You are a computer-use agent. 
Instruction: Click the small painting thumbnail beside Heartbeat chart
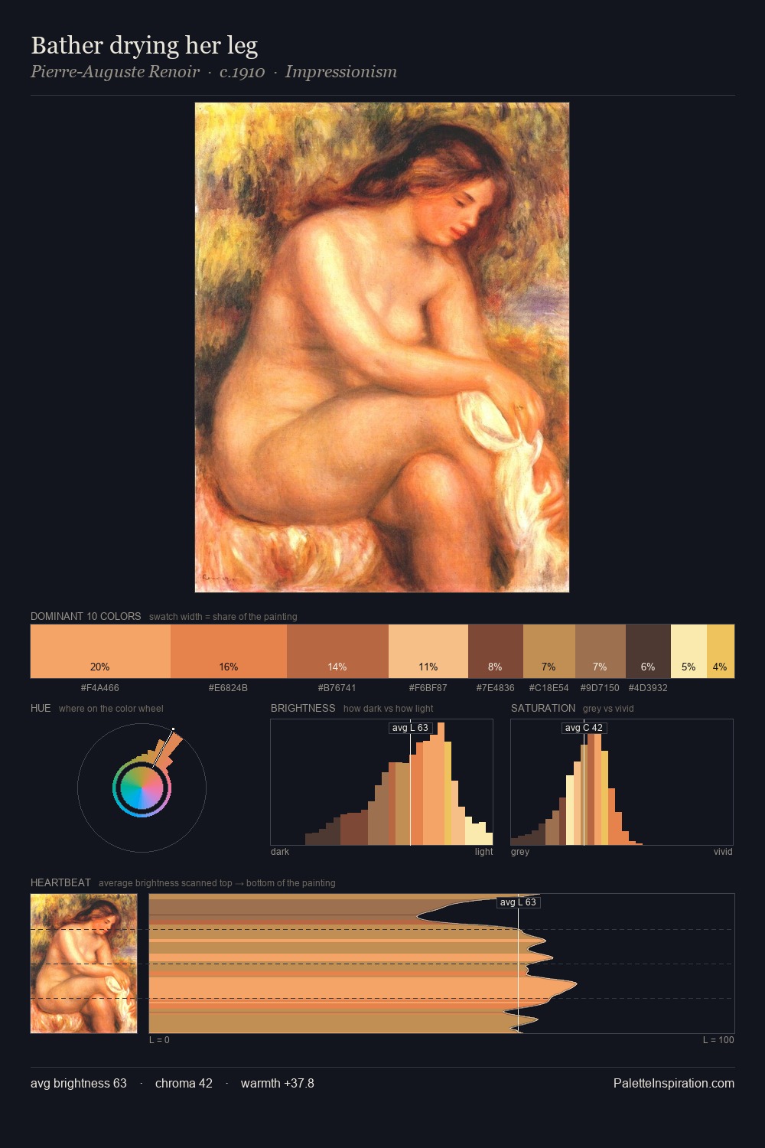84,964
